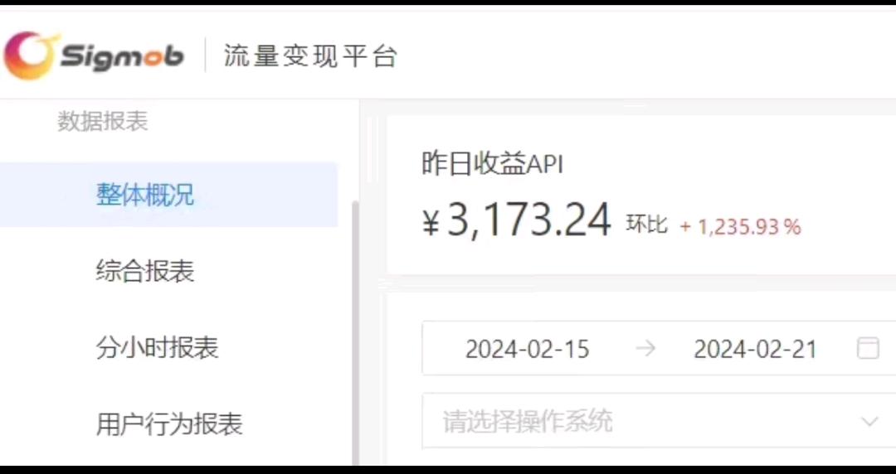Click the arrow between the dates

point(645,348)
